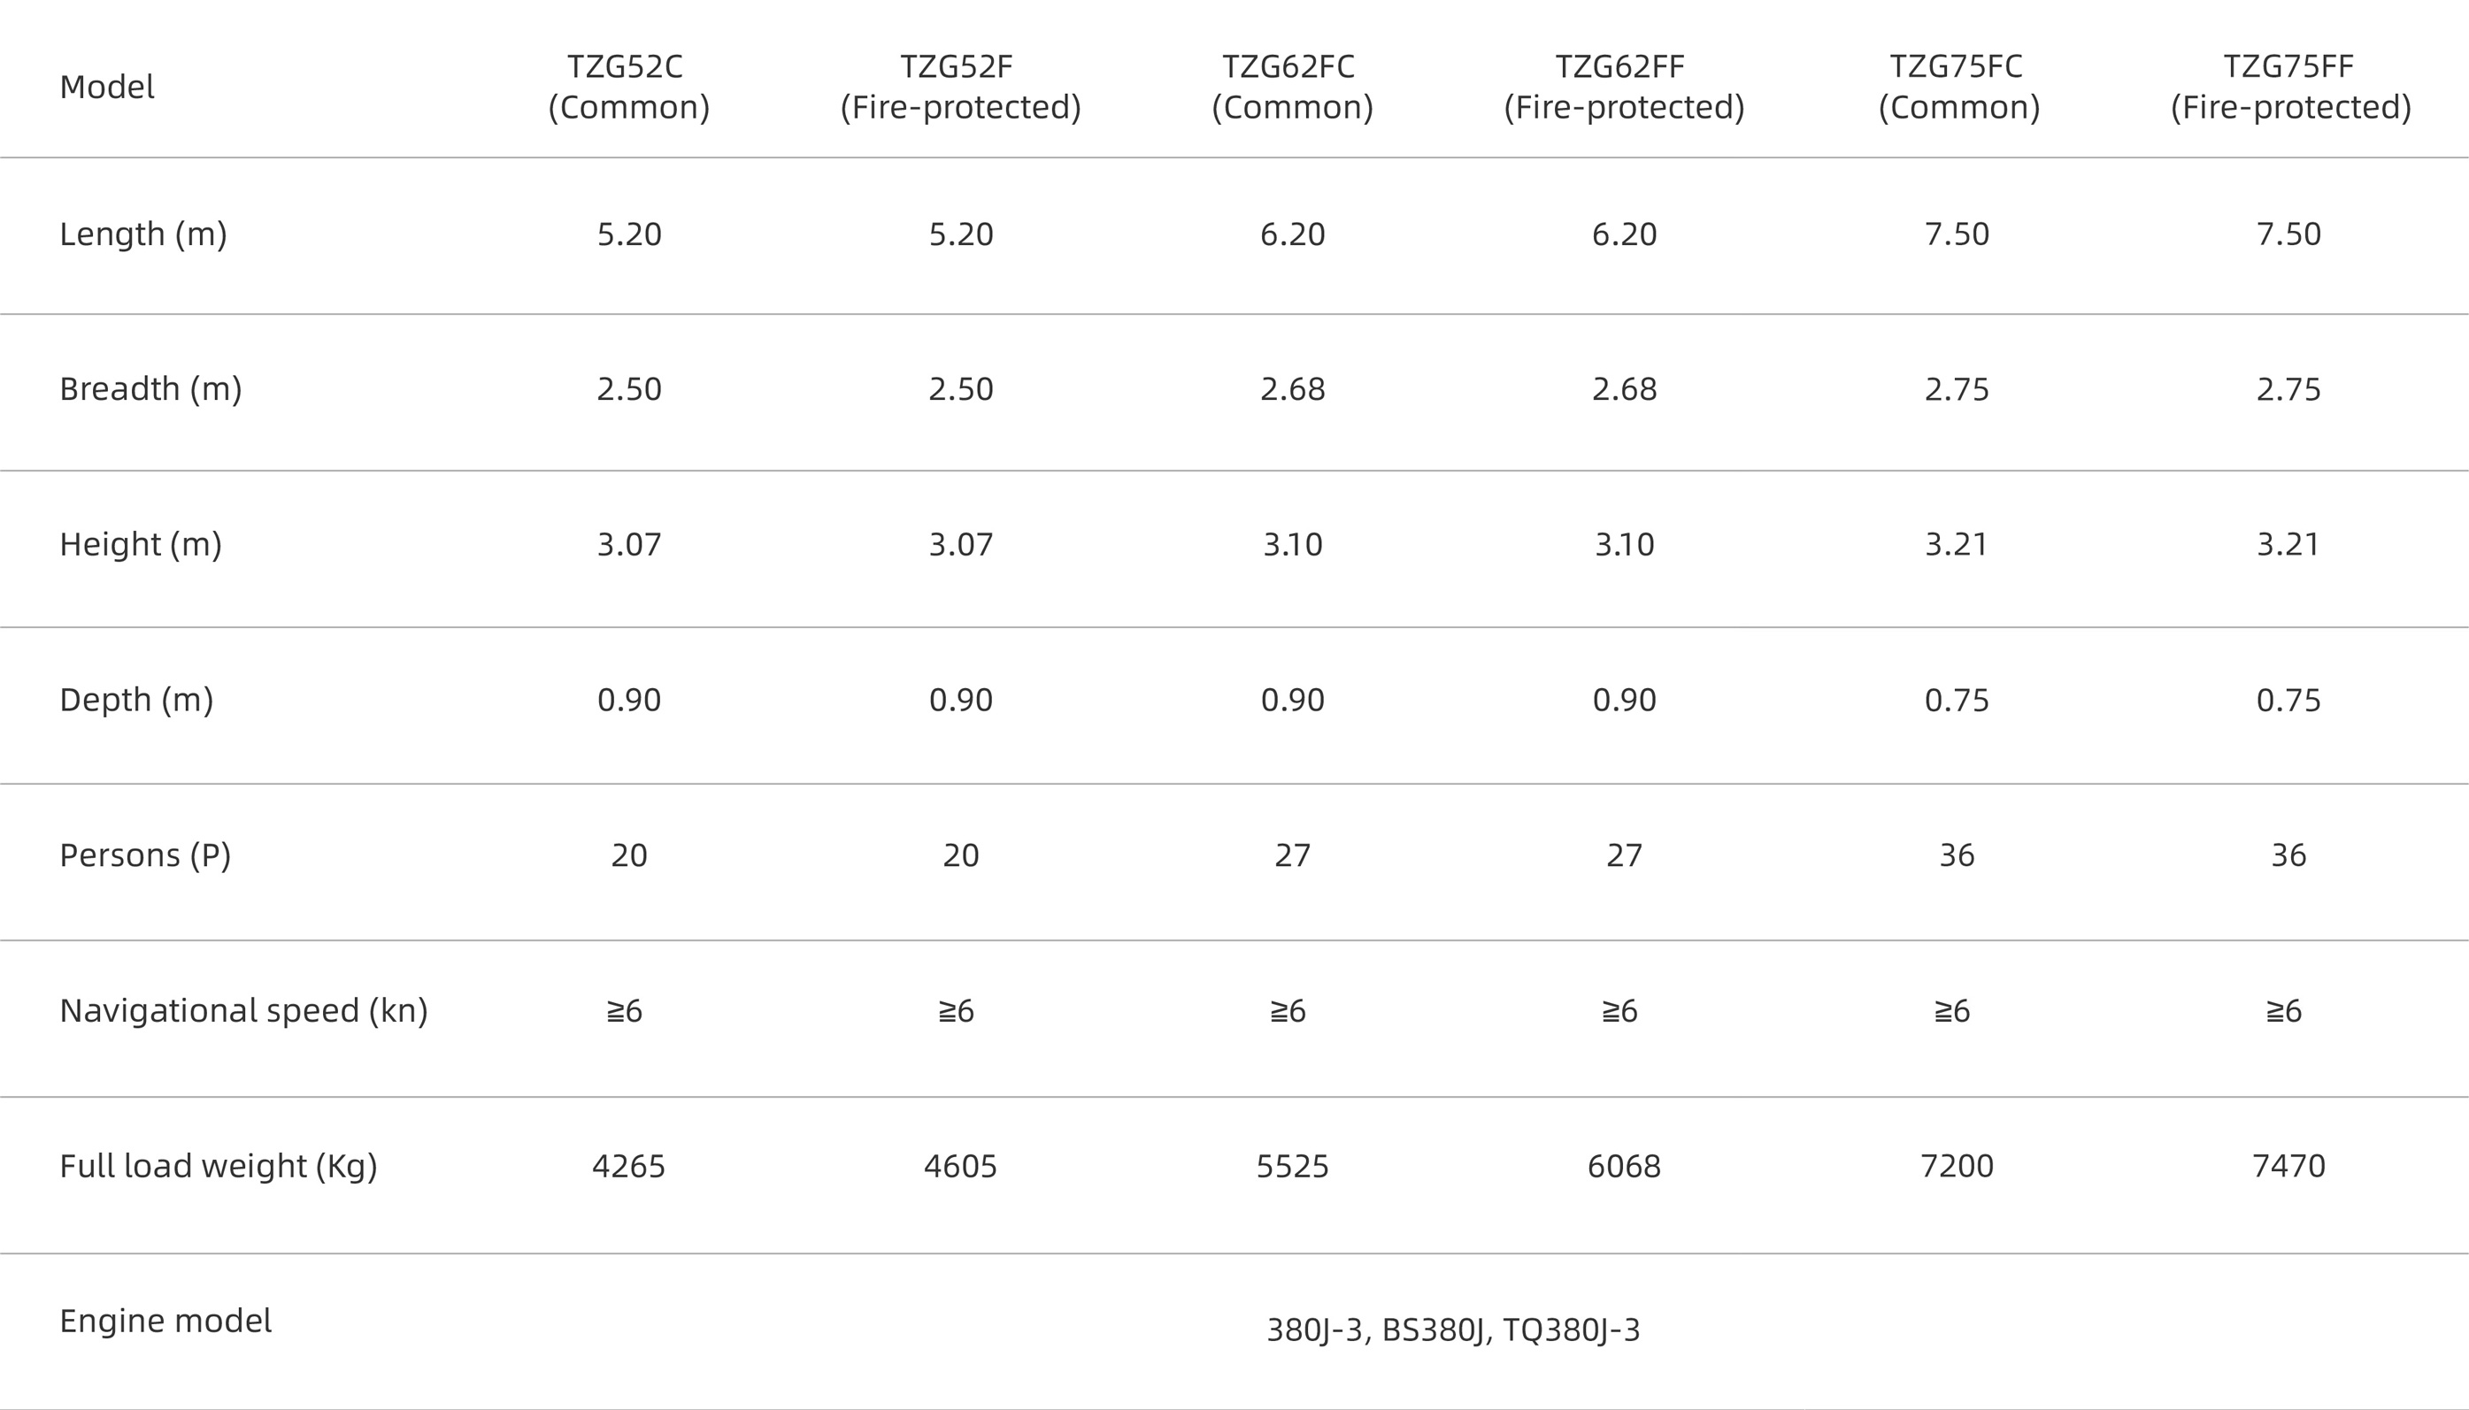Click the TZG62FF (Fire-protected) header cell
Screen dimensions: 2469x1410
pos(1623,86)
